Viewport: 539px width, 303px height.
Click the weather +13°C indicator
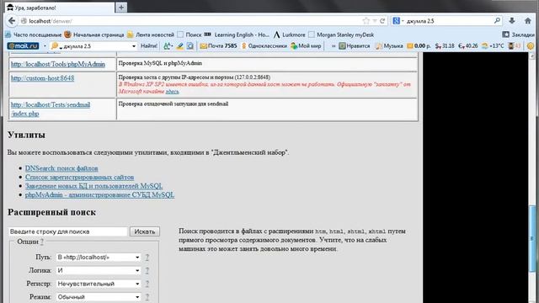tap(493, 45)
